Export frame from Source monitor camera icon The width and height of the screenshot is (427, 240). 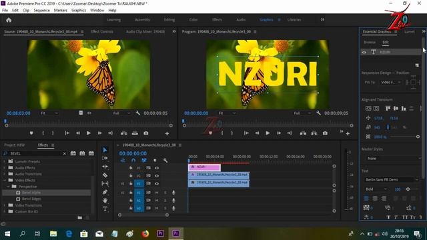click(x=146, y=133)
